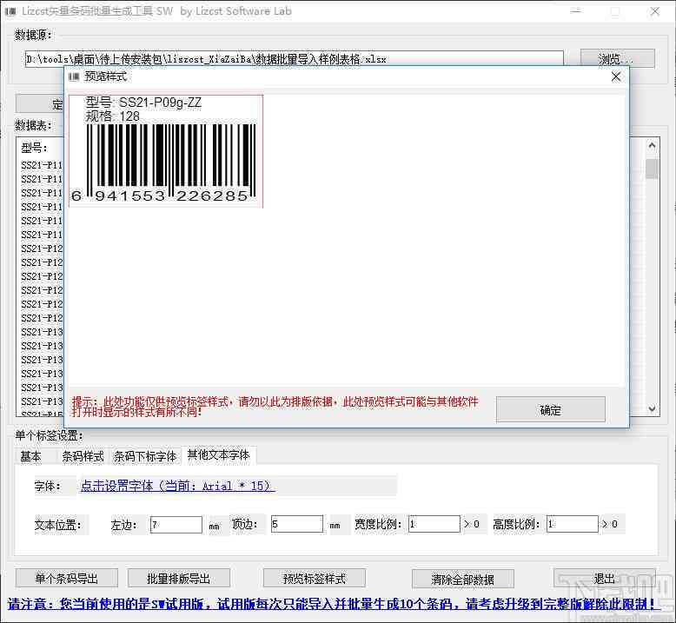Click the 顶边 margin input field
Image resolution: width=676 pixels, height=623 pixels.
(x=296, y=524)
